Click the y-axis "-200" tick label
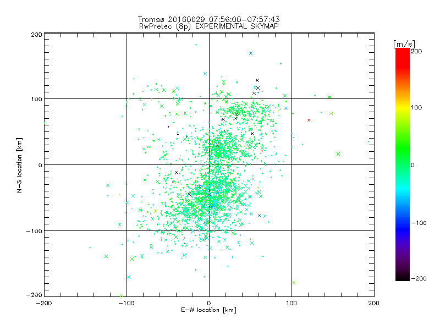 (x=34, y=295)
